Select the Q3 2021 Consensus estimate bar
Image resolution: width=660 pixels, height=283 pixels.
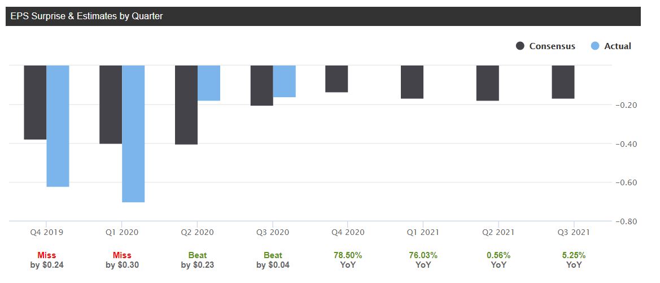(x=563, y=82)
